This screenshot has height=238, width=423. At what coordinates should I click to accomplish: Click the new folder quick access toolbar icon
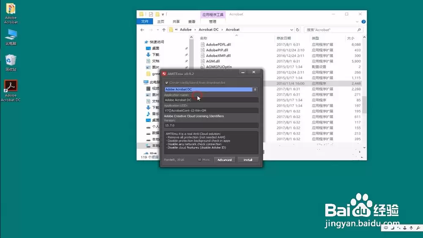coord(157,14)
